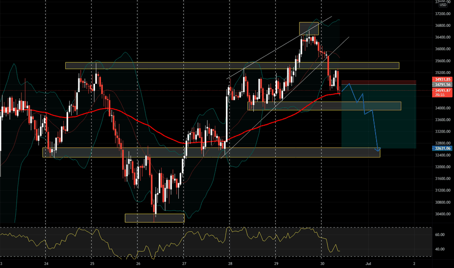Click date label 24 on time axis

[x=46, y=264]
